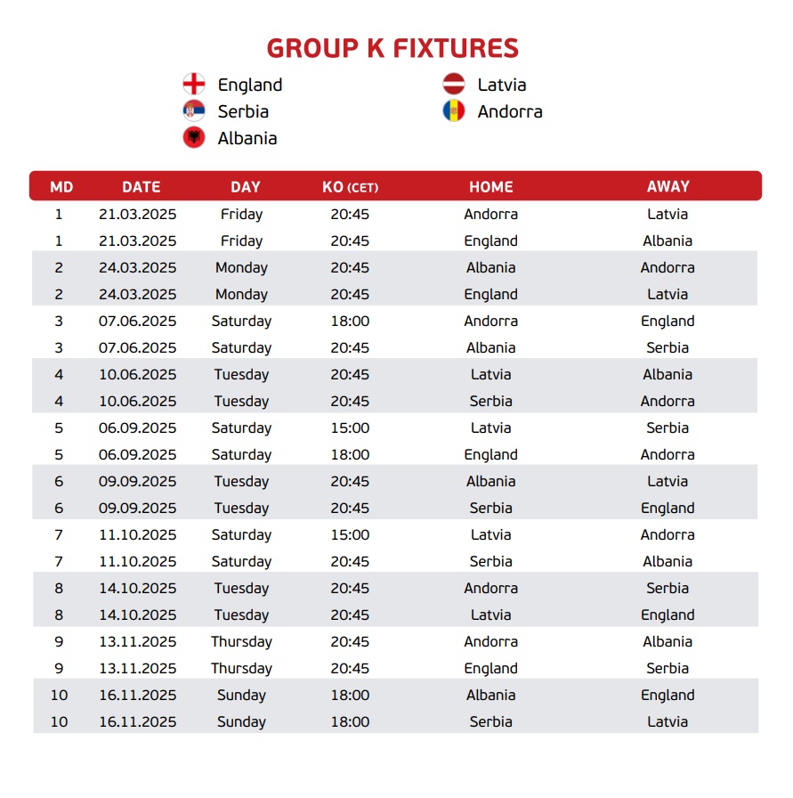Click the AWAY column header

click(668, 187)
